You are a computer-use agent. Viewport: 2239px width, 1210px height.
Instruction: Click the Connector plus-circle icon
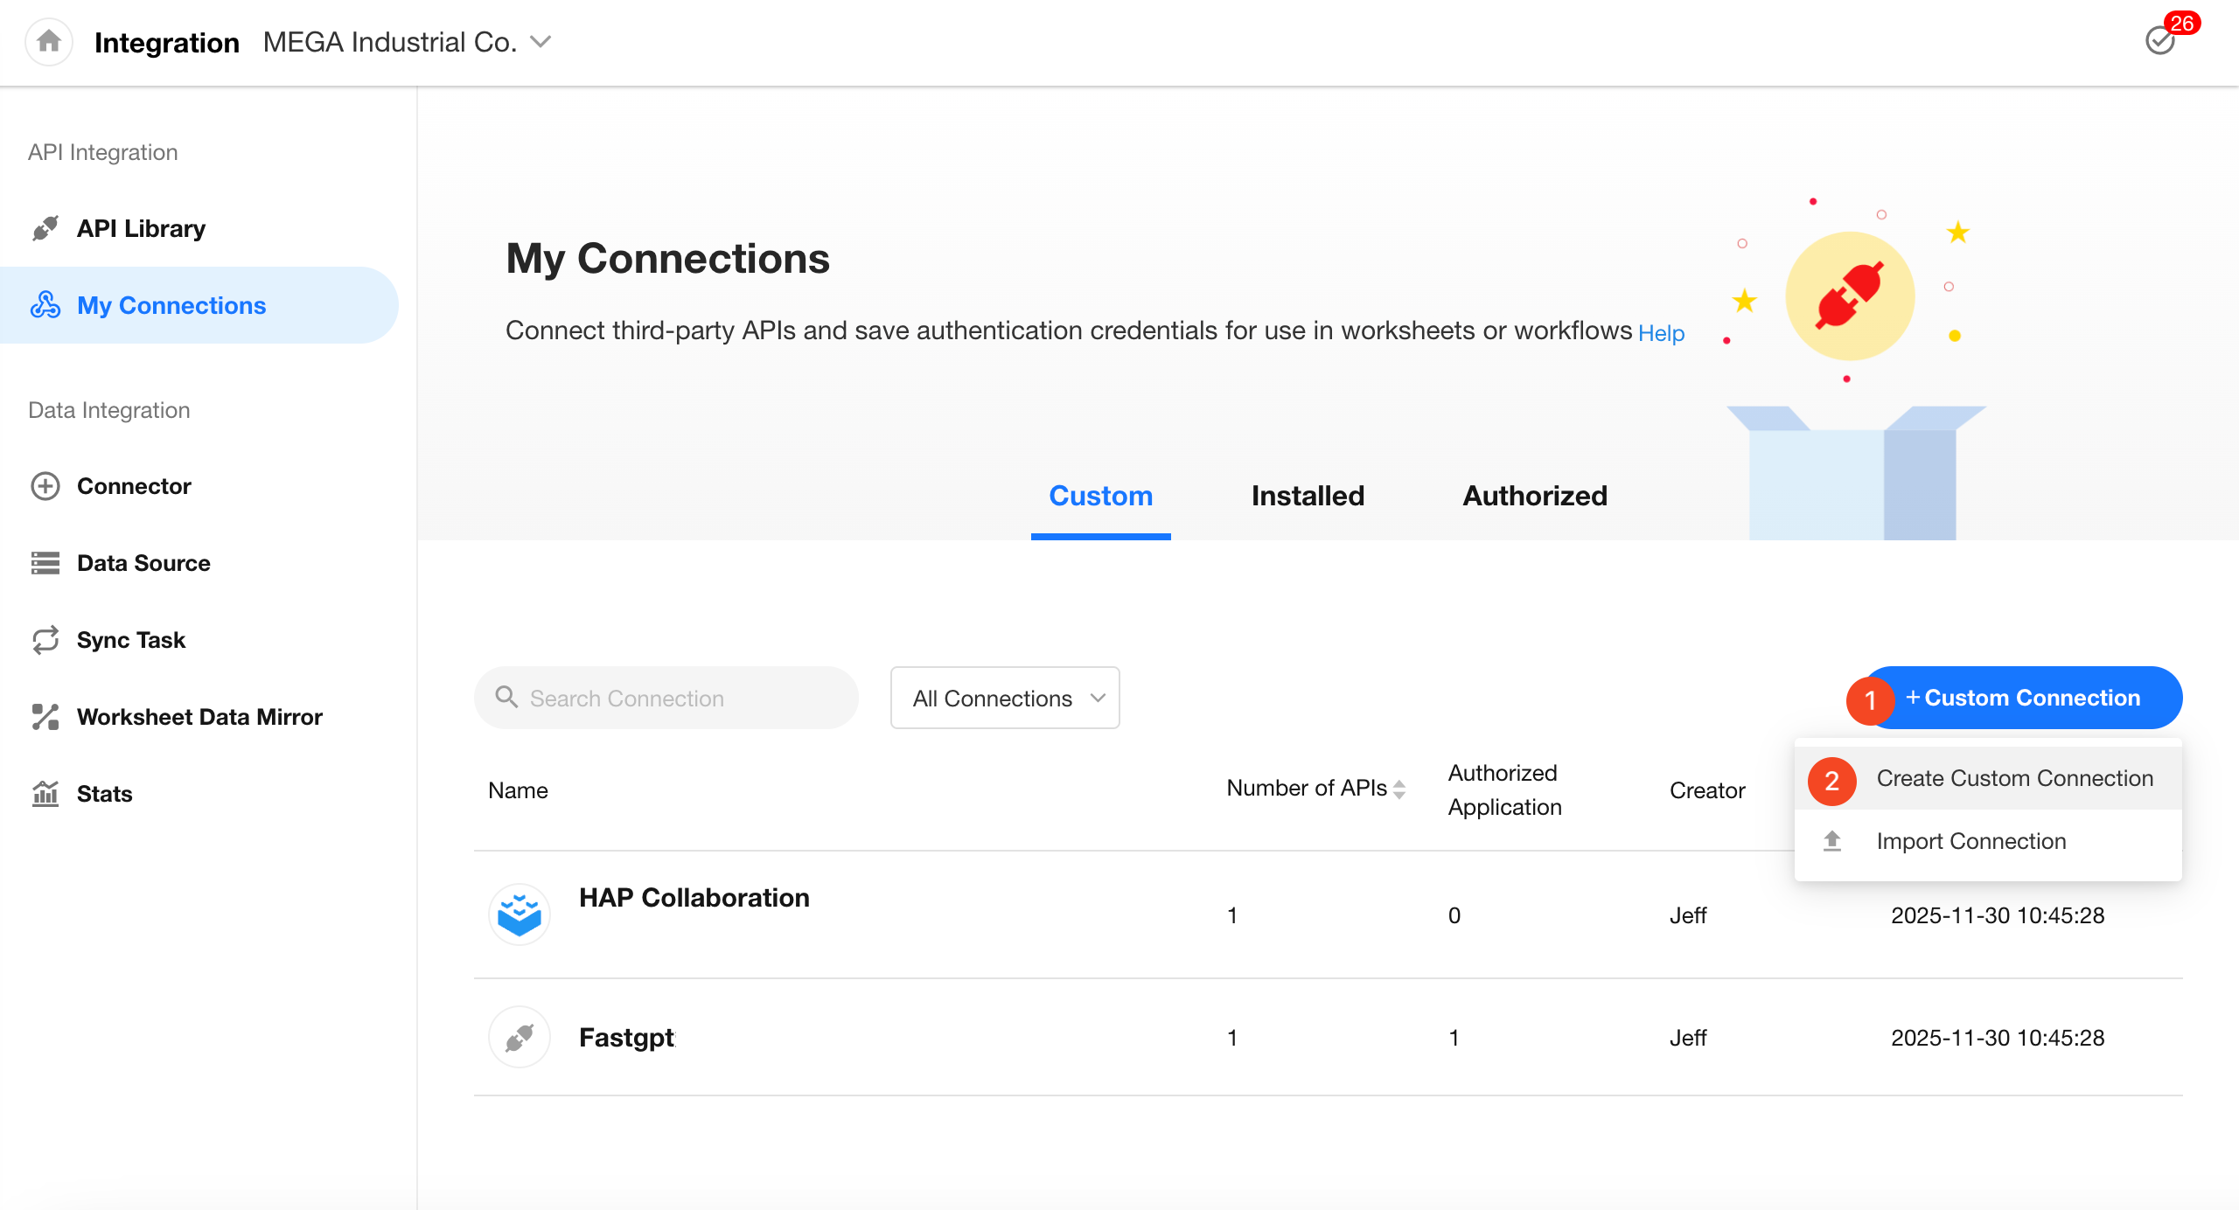click(x=45, y=486)
